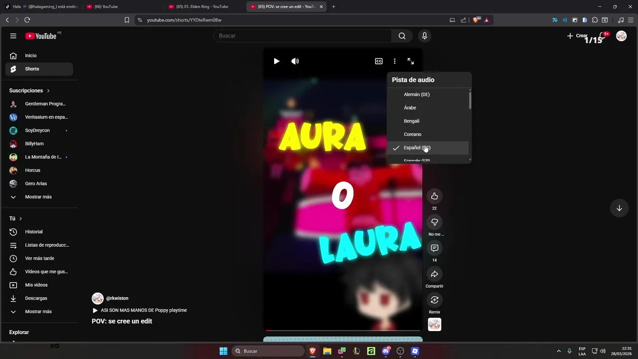Open account avatar menu top right
This screenshot has width=638, height=359.
click(621, 36)
